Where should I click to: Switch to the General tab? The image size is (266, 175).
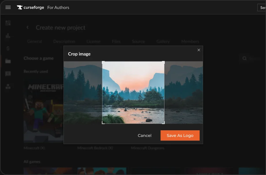click(x=34, y=41)
